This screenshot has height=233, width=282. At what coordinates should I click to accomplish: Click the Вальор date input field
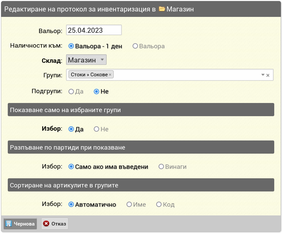pyautogui.click(x=94, y=30)
